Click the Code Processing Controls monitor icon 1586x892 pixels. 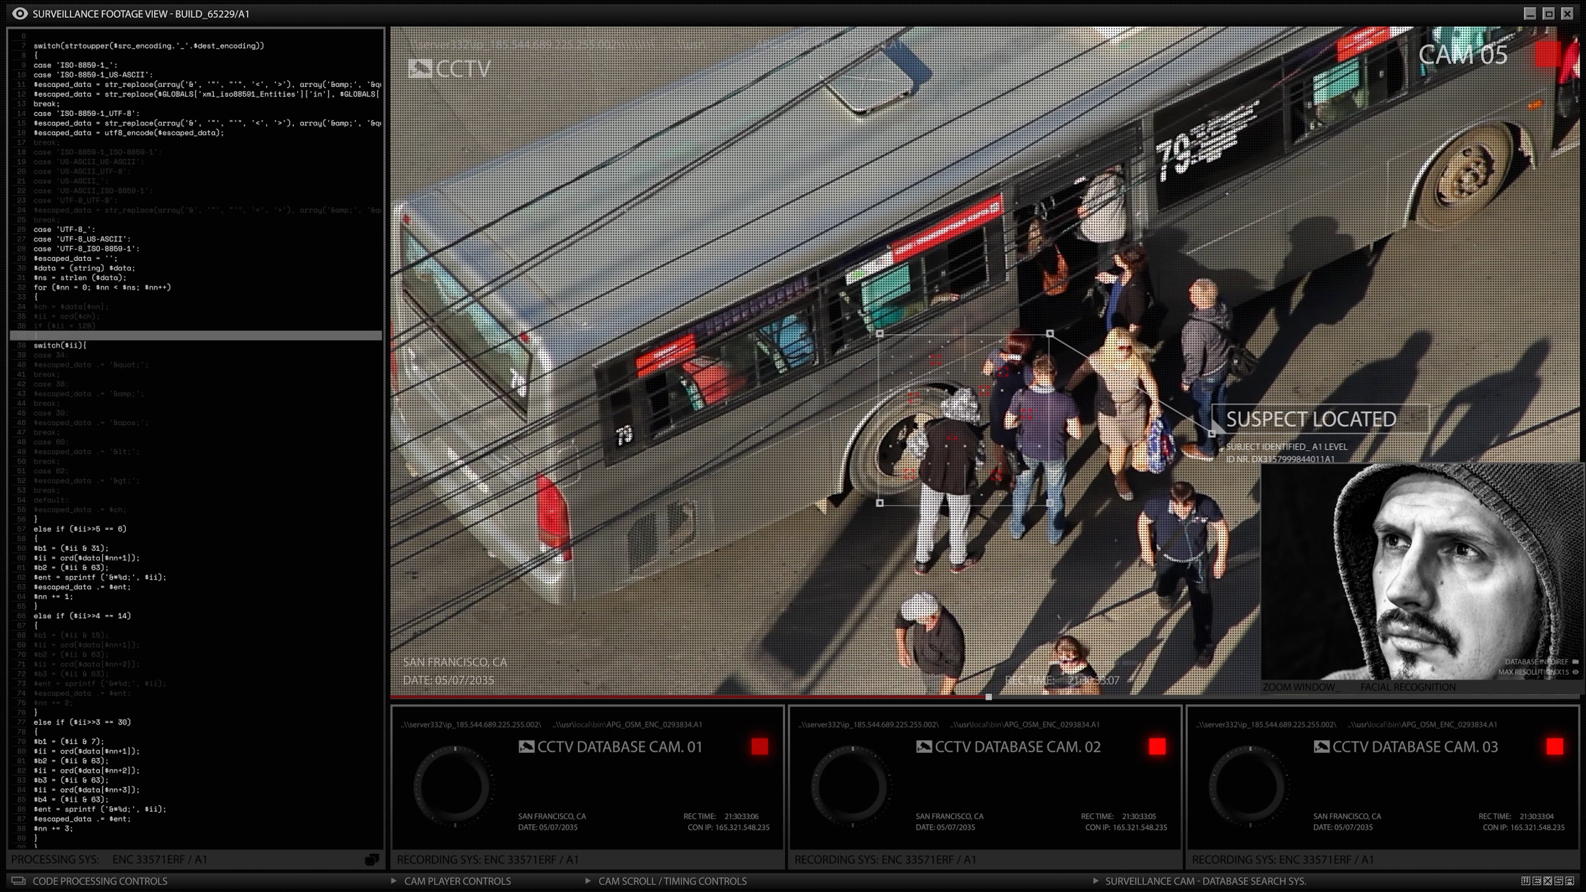(x=19, y=881)
